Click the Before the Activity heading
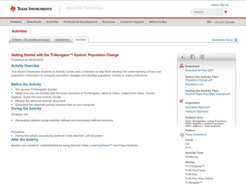 point(26,84)
